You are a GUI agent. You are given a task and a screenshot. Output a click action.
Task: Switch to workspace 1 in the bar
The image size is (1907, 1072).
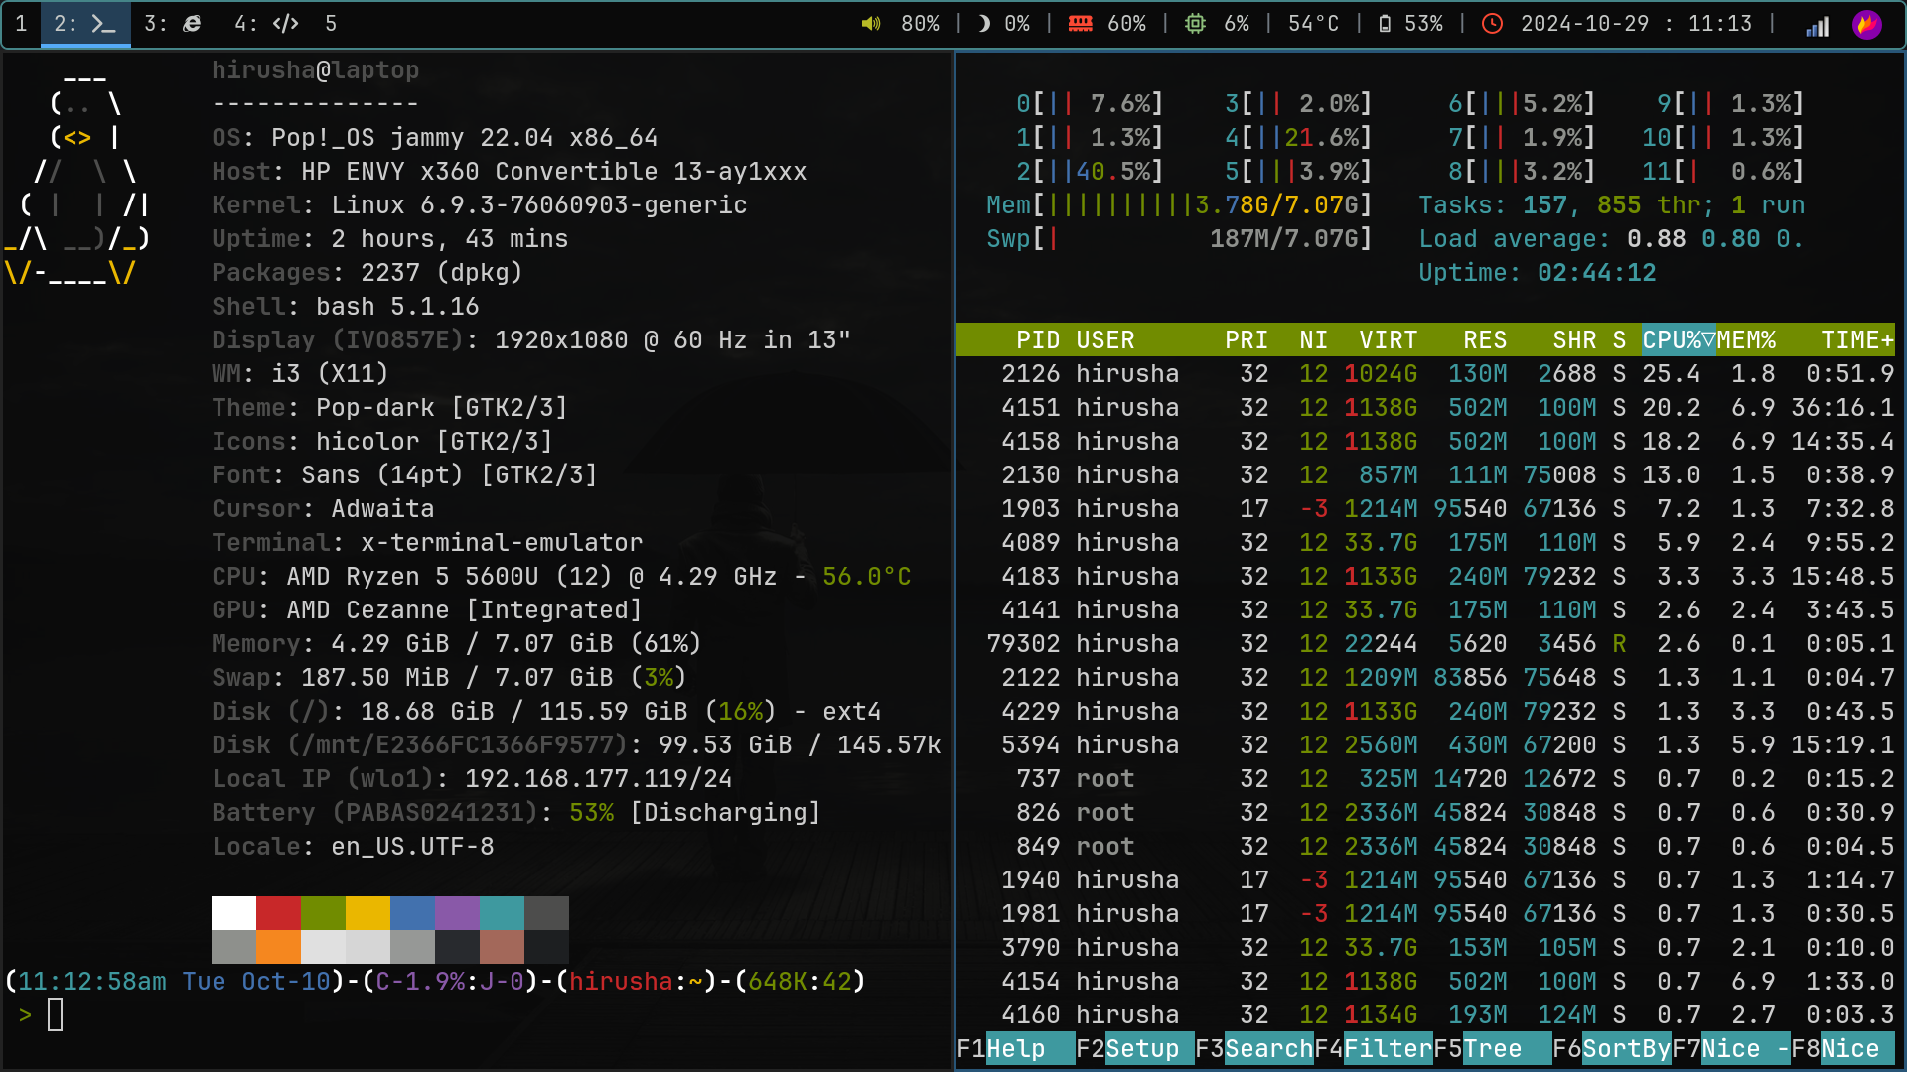pos(21,24)
